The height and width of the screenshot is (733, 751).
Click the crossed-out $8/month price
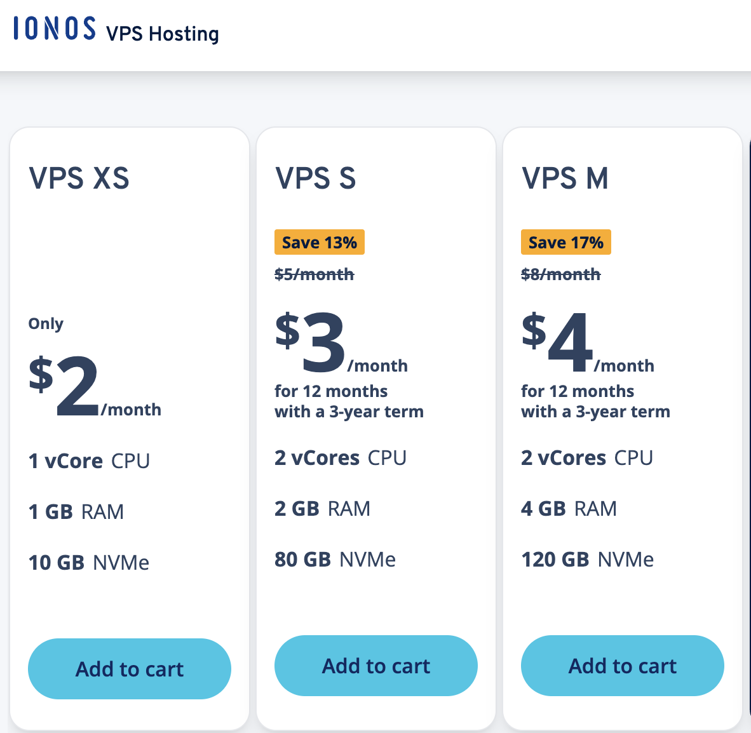[561, 274]
